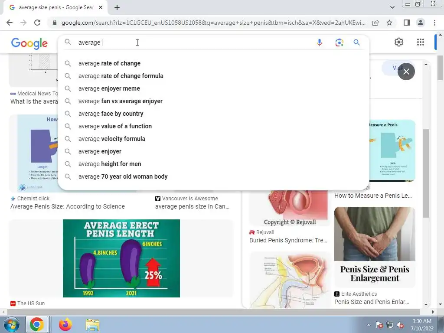Open Chrome's three-dot menu
The image size is (444, 333).
tap(434, 23)
